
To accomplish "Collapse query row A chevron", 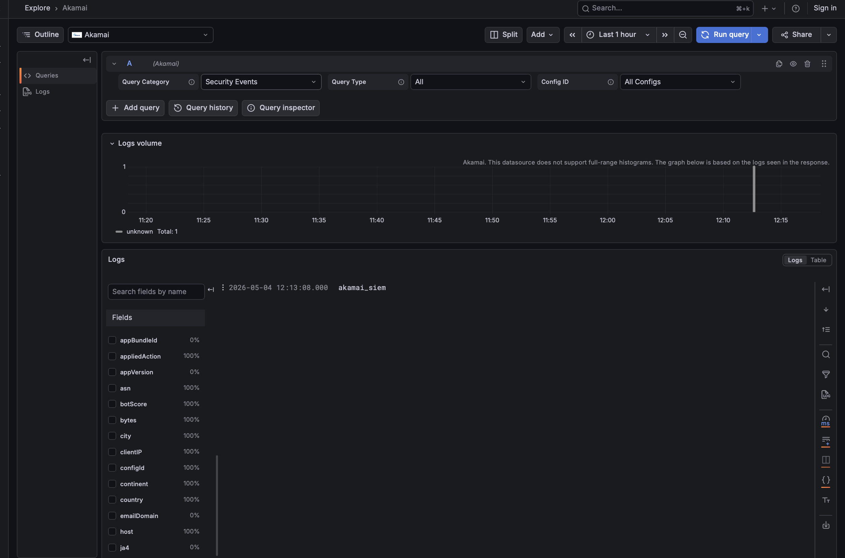I will [114, 64].
